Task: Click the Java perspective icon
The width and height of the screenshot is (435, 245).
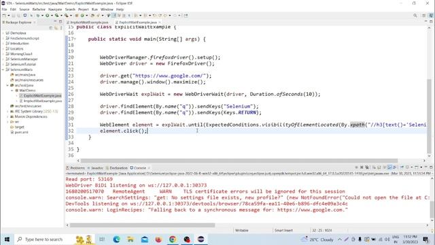Action: pyautogui.click(x=431, y=16)
